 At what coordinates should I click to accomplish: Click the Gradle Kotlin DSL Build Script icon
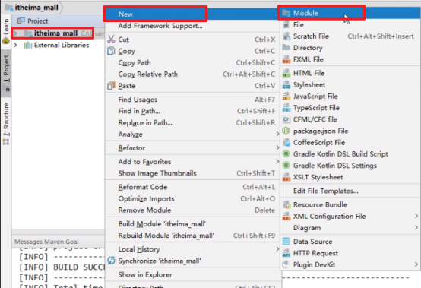286,154
